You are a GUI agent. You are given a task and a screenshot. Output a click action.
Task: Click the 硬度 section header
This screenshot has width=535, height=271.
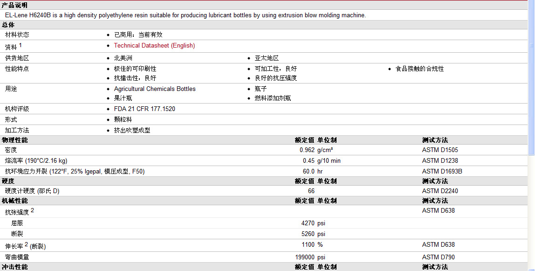[x=8, y=181]
